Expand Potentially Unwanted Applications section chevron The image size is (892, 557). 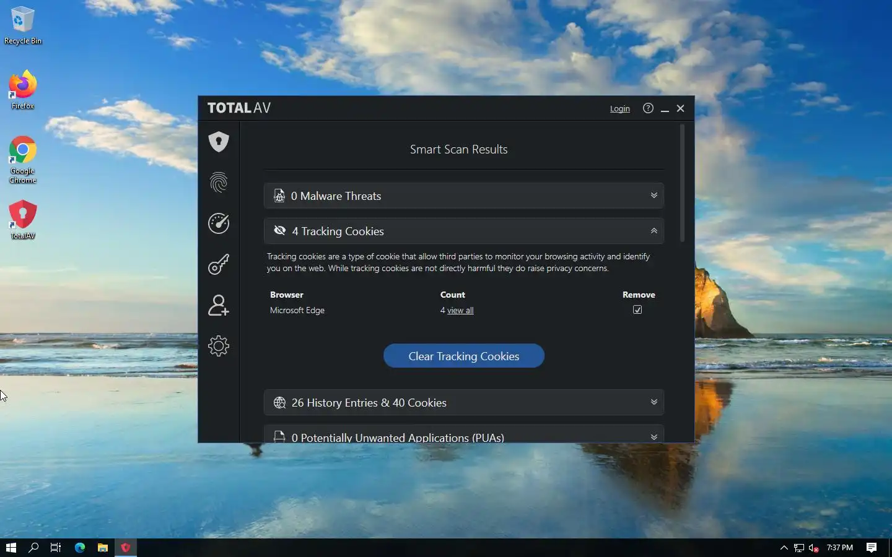click(654, 437)
